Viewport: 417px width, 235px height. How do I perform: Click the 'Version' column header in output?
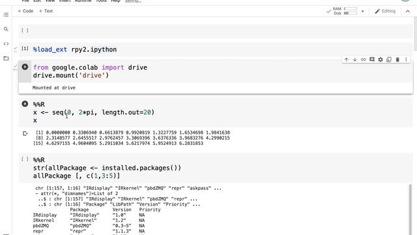tap(122, 210)
